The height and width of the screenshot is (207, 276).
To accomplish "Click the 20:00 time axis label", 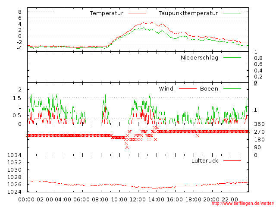I will coord(211,200).
